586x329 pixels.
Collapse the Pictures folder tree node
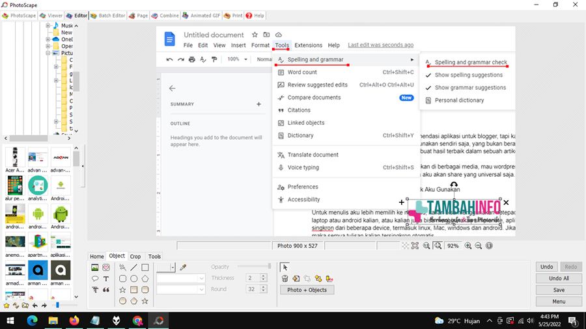[x=48, y=53]
